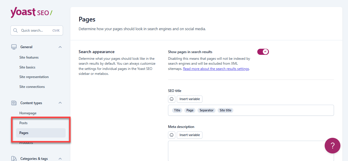This screenshot has width=348, height=161.
Task: Click the Content types heading
Action: coord(31,103)
